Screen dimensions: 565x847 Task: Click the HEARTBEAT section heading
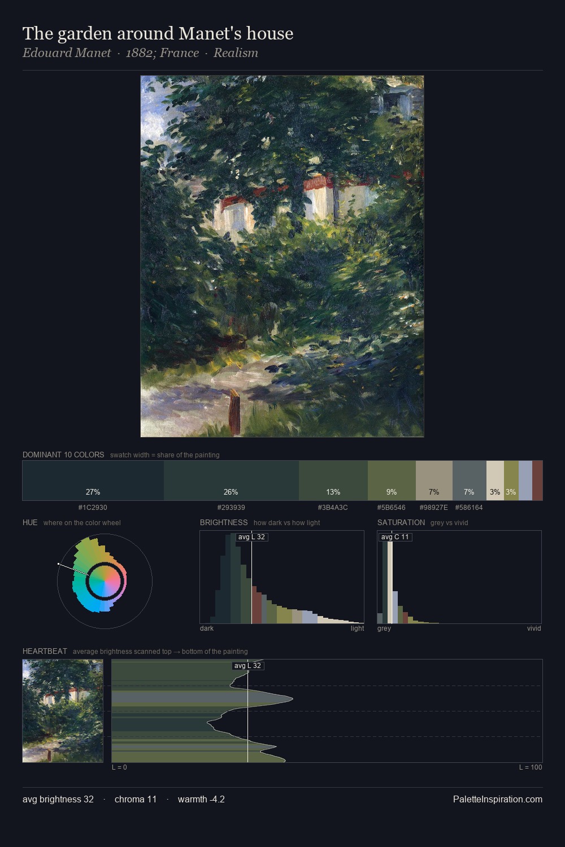(x=45, y=651)
